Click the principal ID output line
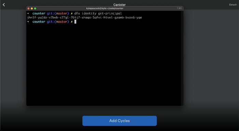 click(x=84, y=18)
